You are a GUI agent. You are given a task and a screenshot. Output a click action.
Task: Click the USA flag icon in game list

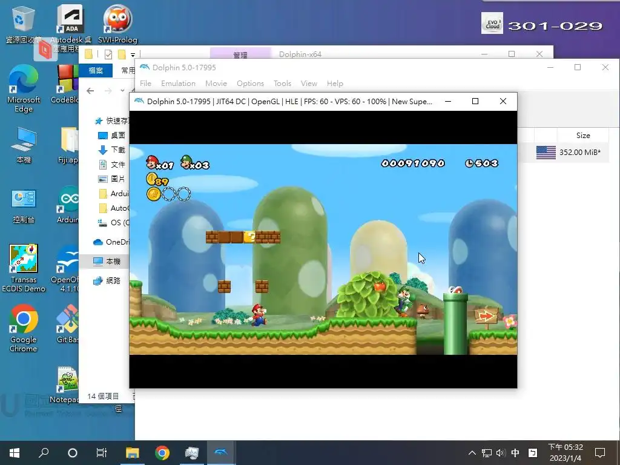tap(546, 152)
